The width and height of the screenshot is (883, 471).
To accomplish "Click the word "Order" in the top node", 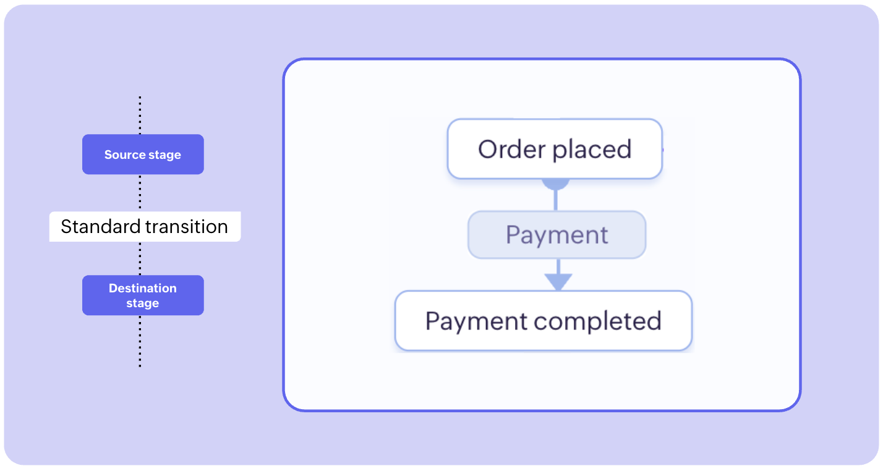I will coord(510,149).
